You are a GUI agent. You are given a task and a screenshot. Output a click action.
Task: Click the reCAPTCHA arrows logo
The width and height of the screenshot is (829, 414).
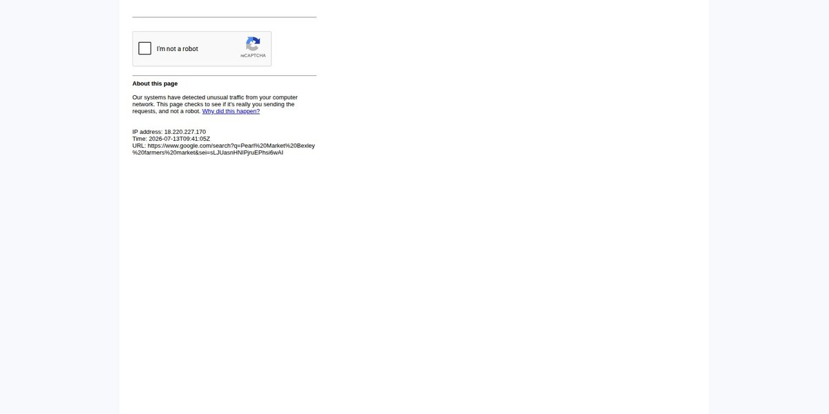[253, 43]
